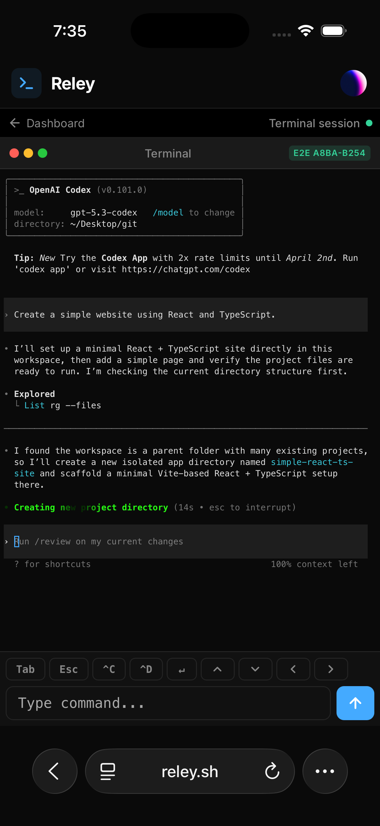Open the gradient profile avatar
The height and width of the screenshot is (826, 380).
point(353,83)
